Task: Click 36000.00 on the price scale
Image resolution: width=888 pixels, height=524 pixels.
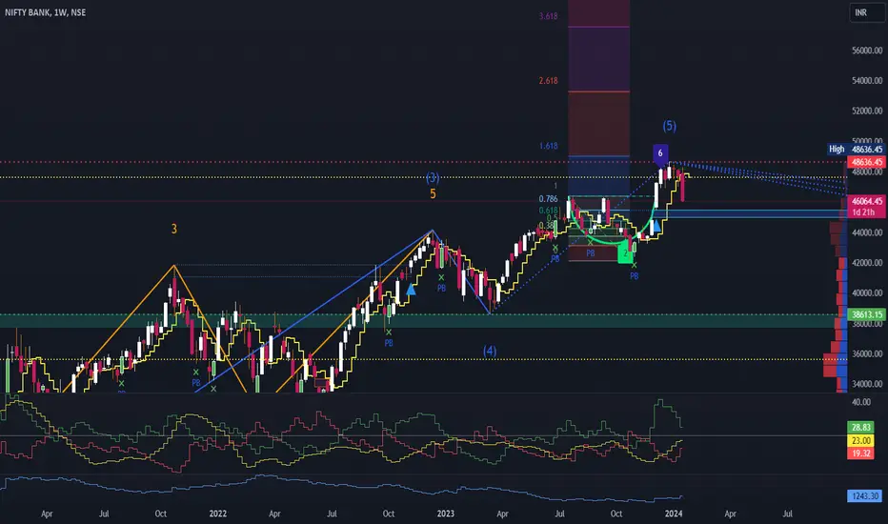Action: tap(867, 353)
